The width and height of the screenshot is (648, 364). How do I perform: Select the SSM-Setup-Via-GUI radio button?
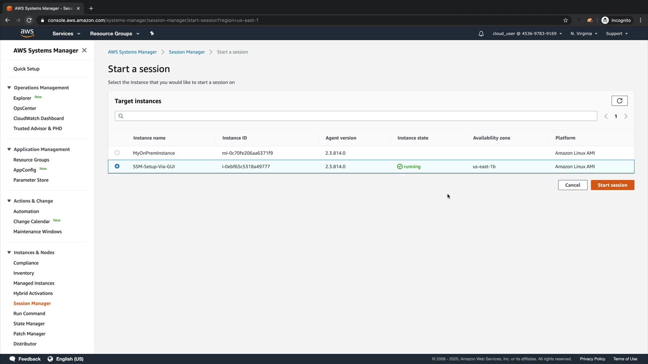(x=117, y=166)
